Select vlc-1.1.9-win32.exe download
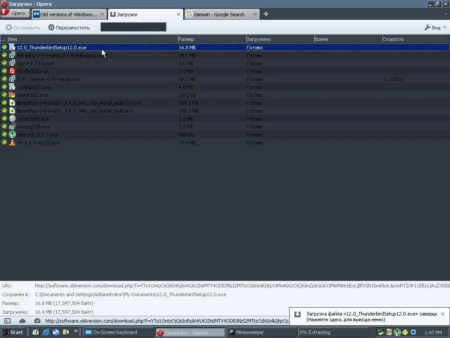 tap(225, 142)
